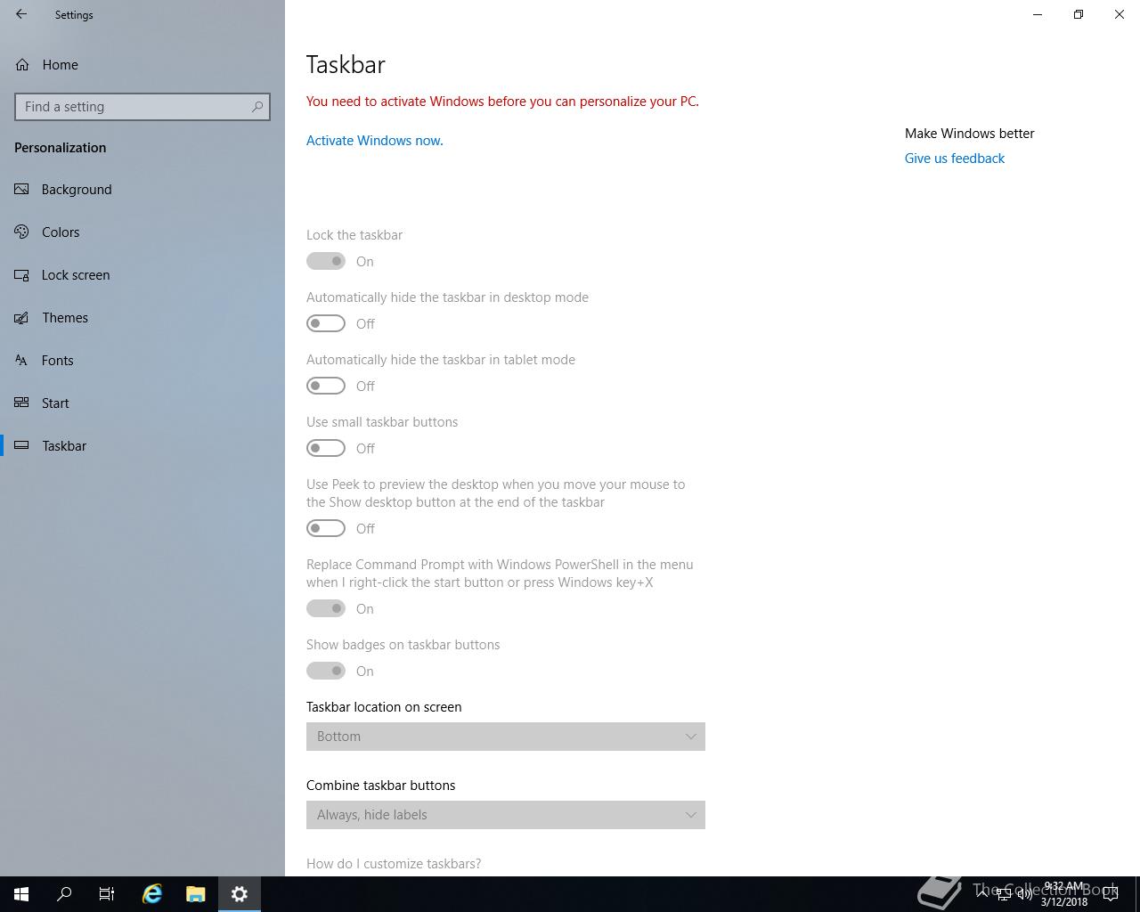Click the taskbar clock showing 3/12/2018
The width and height of the screenshot is (1140, 912).
point(1064,894)
